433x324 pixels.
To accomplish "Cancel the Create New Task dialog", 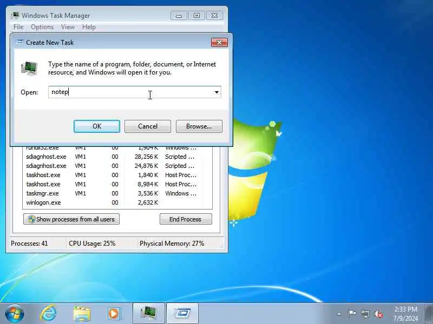I will coord(147,126).
